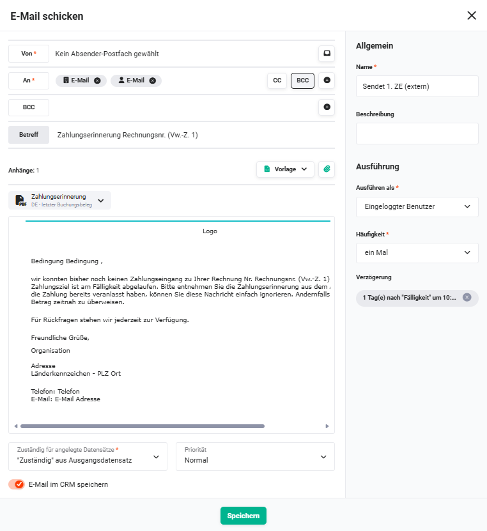Click the BCC row label button
487x531 pixels.
click(x=29, y=107)
